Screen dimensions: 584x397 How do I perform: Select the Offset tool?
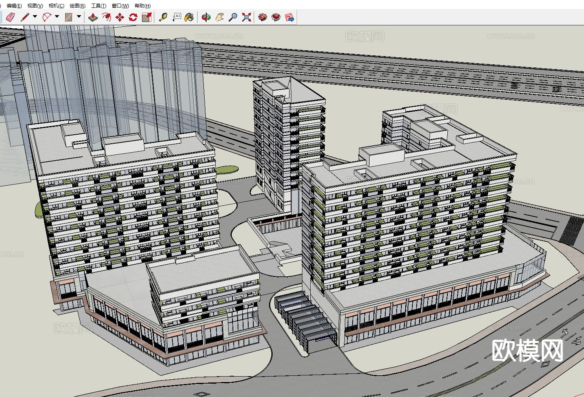[106, 17]
